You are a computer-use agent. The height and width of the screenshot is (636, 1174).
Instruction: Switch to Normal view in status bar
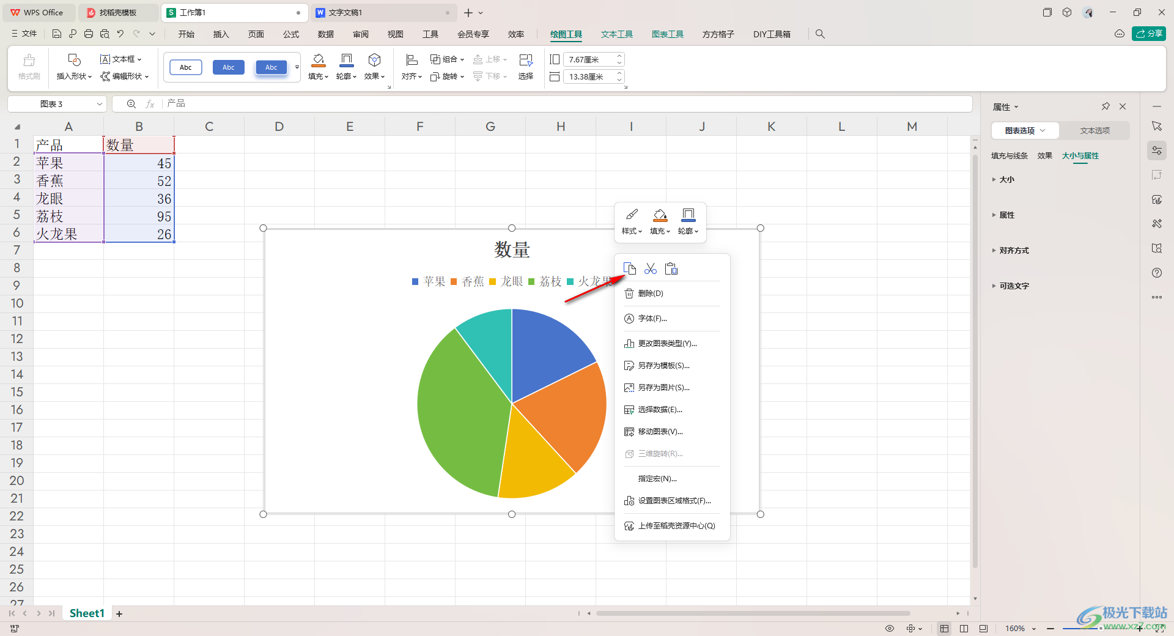click(x=945, y=629)
